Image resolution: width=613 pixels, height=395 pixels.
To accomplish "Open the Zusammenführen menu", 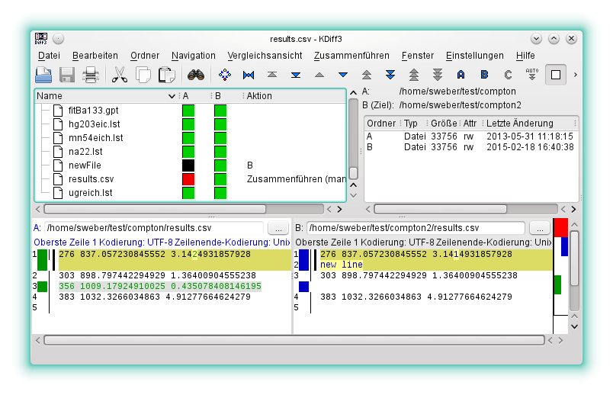I will click(x=351, y=56).
